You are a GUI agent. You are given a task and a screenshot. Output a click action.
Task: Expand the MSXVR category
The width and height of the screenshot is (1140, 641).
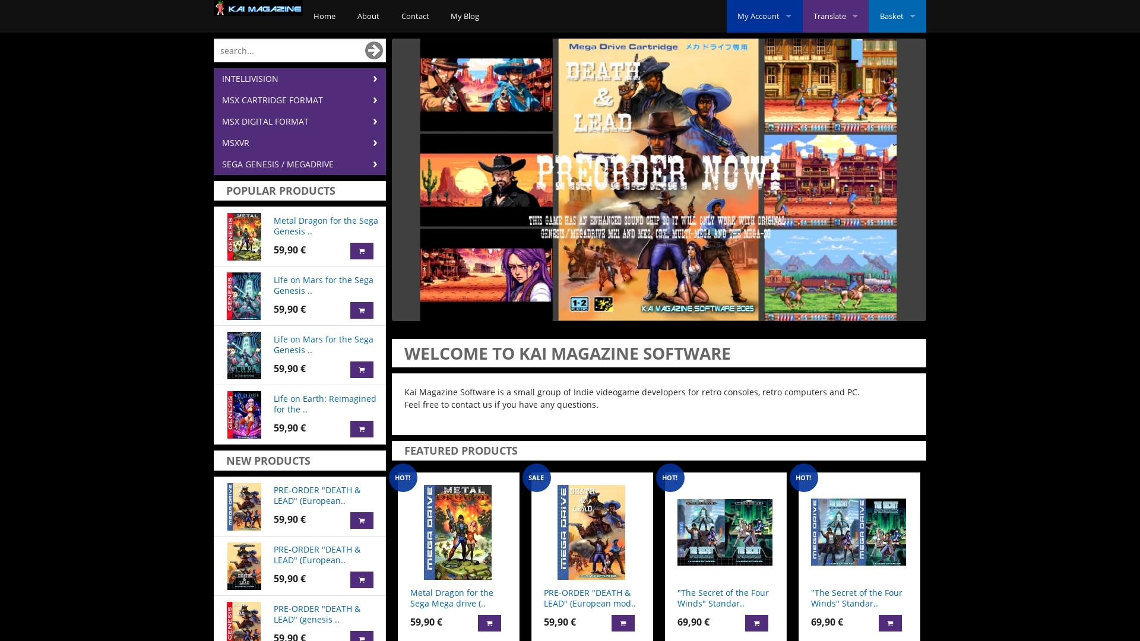300,143
